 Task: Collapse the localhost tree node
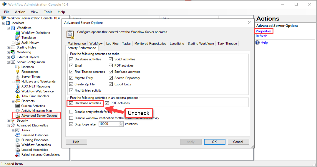click(4, 23)
